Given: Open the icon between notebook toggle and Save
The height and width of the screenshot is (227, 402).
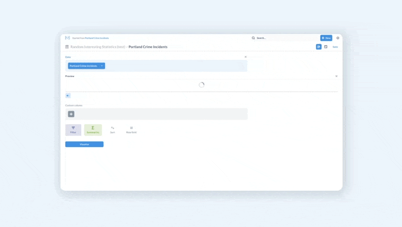Looking at the screenshot, I should 326,47.
